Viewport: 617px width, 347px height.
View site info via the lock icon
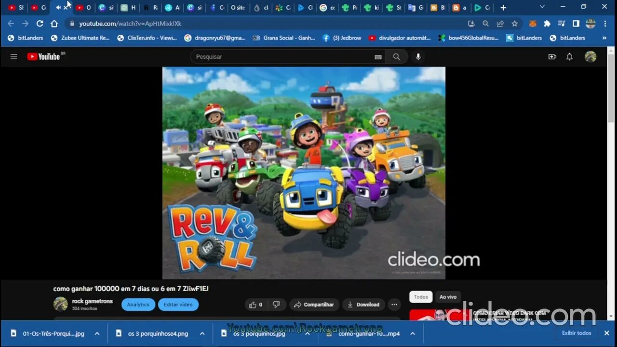pyautogui.click(x=72, y=24)
